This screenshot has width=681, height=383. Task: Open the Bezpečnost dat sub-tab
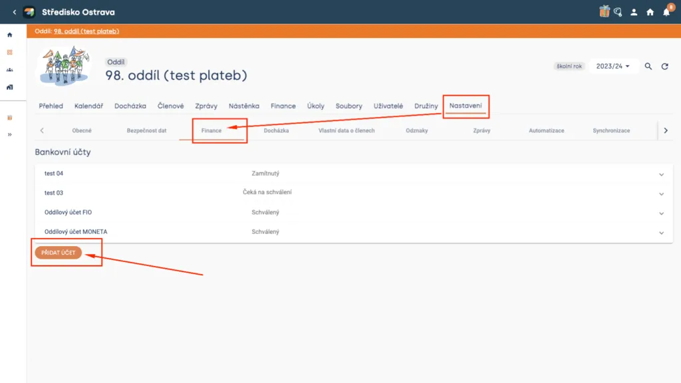click(x=147, y=130)
